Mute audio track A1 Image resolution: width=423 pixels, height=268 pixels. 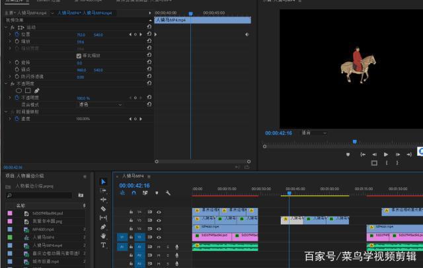[159, 247]
